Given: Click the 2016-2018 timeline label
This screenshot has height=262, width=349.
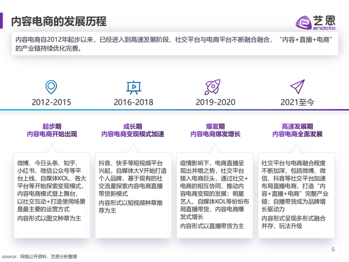Looking at the screenshot, I should [x=133, y=102].
